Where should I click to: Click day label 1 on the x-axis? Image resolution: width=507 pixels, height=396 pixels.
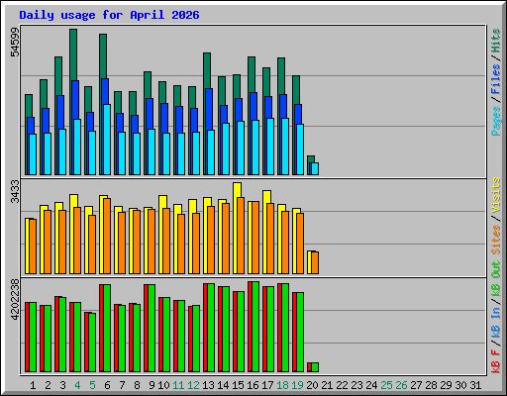33,385
